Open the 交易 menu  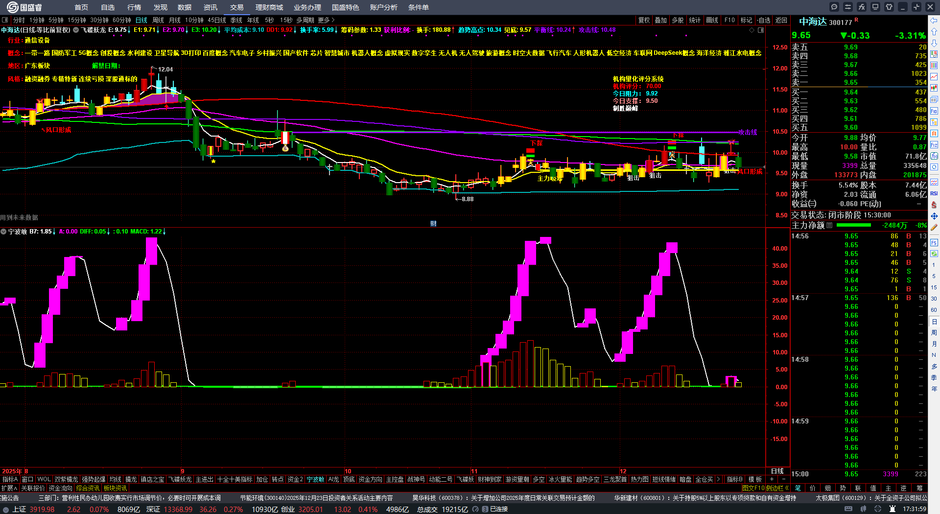click(237, 7)
